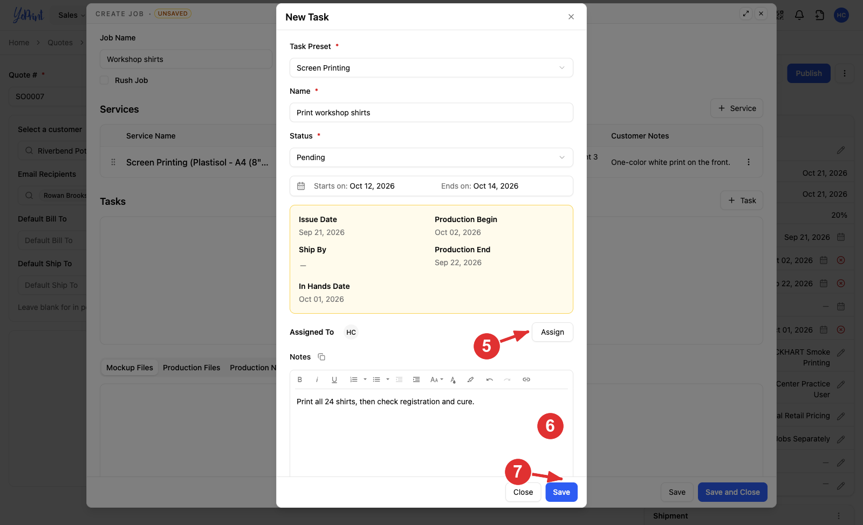Open highlight color marker tool
863x525 pixels.
pos(470,379)
